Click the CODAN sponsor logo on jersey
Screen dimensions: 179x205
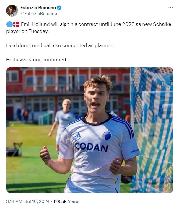coord(91,147)
